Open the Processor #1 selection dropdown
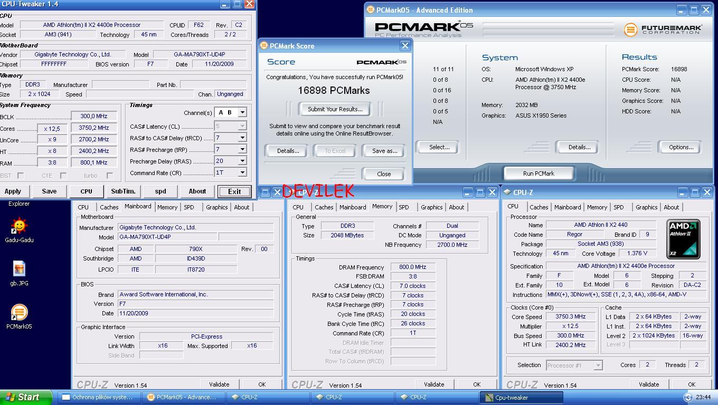 point(598,365)
